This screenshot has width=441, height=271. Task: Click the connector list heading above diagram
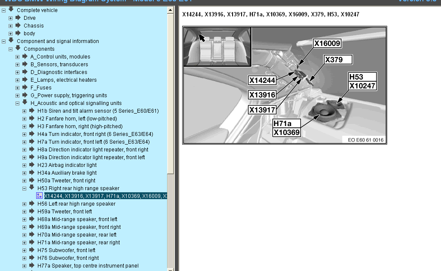click(270, 14)
